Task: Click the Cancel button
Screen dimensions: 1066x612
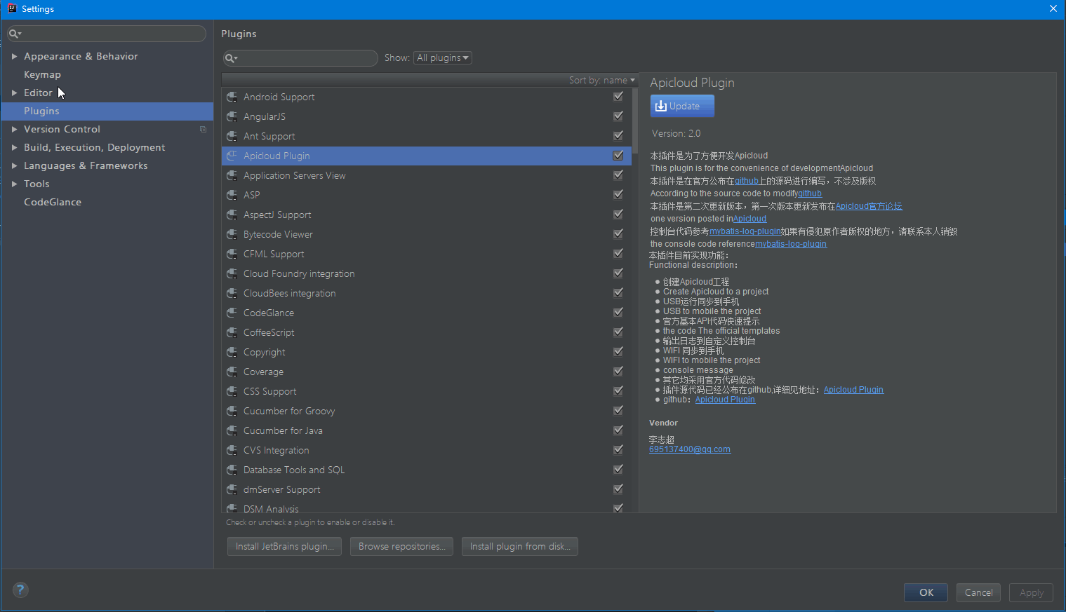Action: (978, 592)
